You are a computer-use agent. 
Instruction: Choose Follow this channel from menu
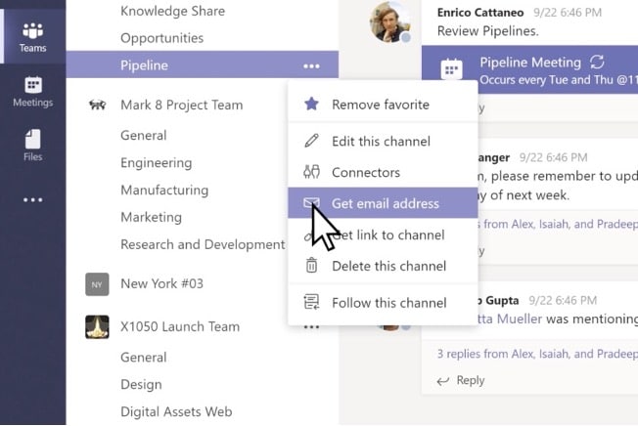(x=383, y=303)
